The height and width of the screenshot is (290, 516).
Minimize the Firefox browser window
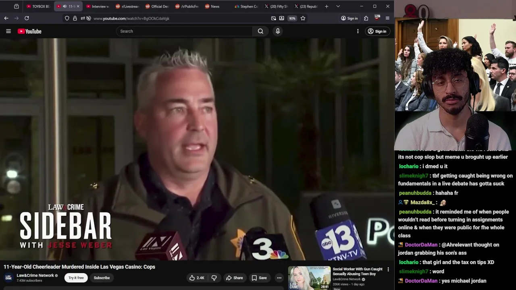pyautogui.click(x=361, y=6)
